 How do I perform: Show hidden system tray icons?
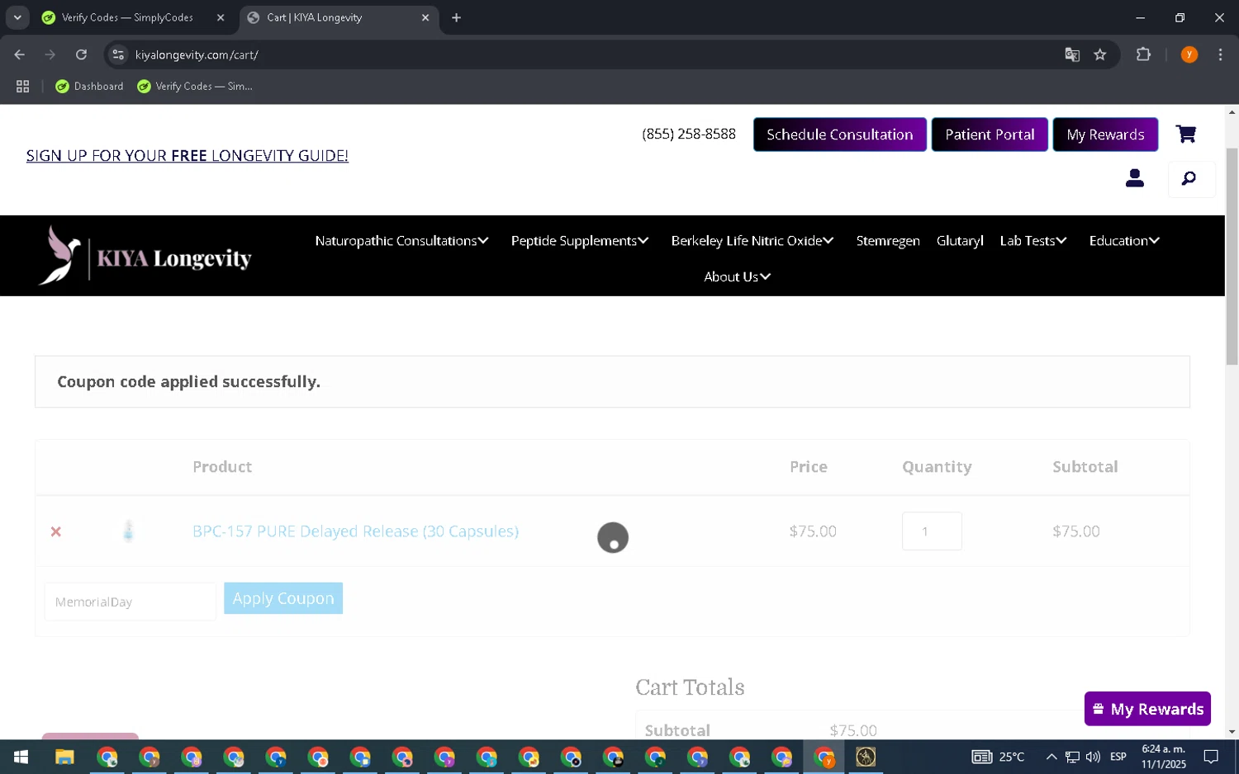pos(1051,757)
